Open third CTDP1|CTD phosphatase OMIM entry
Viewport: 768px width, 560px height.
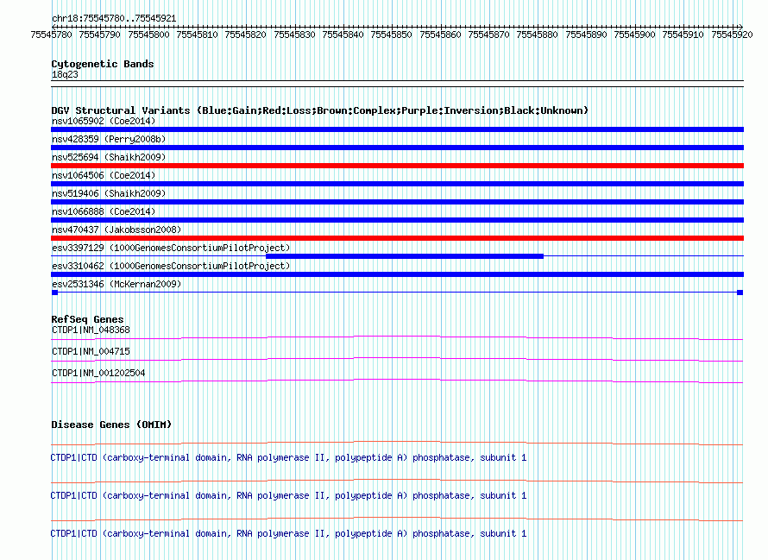tap(288, 533)
